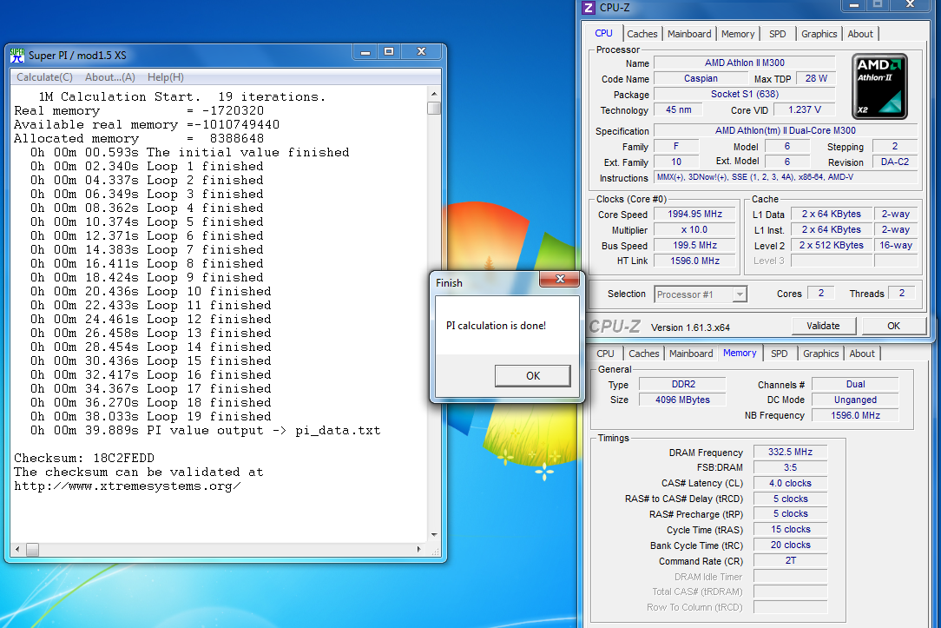Click the xtremesystems.org URL in Super PI output
The height and width of the screenshot is (628, 941).
tap(128, 486)
